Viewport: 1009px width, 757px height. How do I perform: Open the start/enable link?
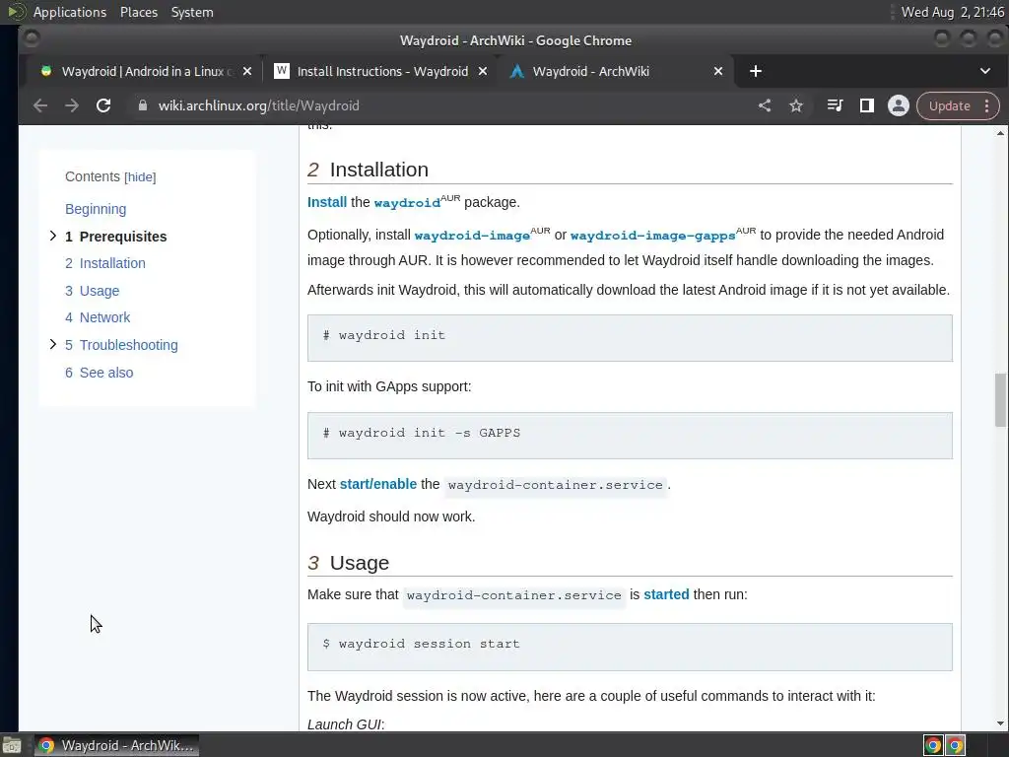[x=377, y=484]
